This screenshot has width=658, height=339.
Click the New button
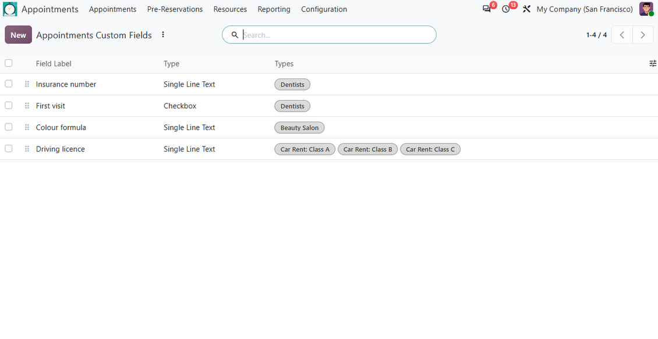[x=19, y=35]
